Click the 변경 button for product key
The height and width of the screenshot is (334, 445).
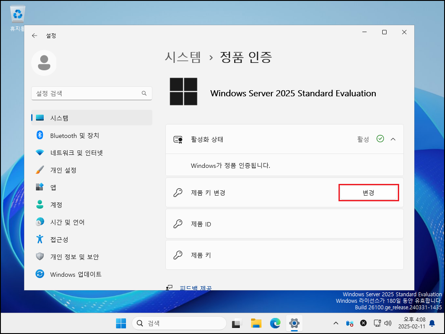coord(368,193)
